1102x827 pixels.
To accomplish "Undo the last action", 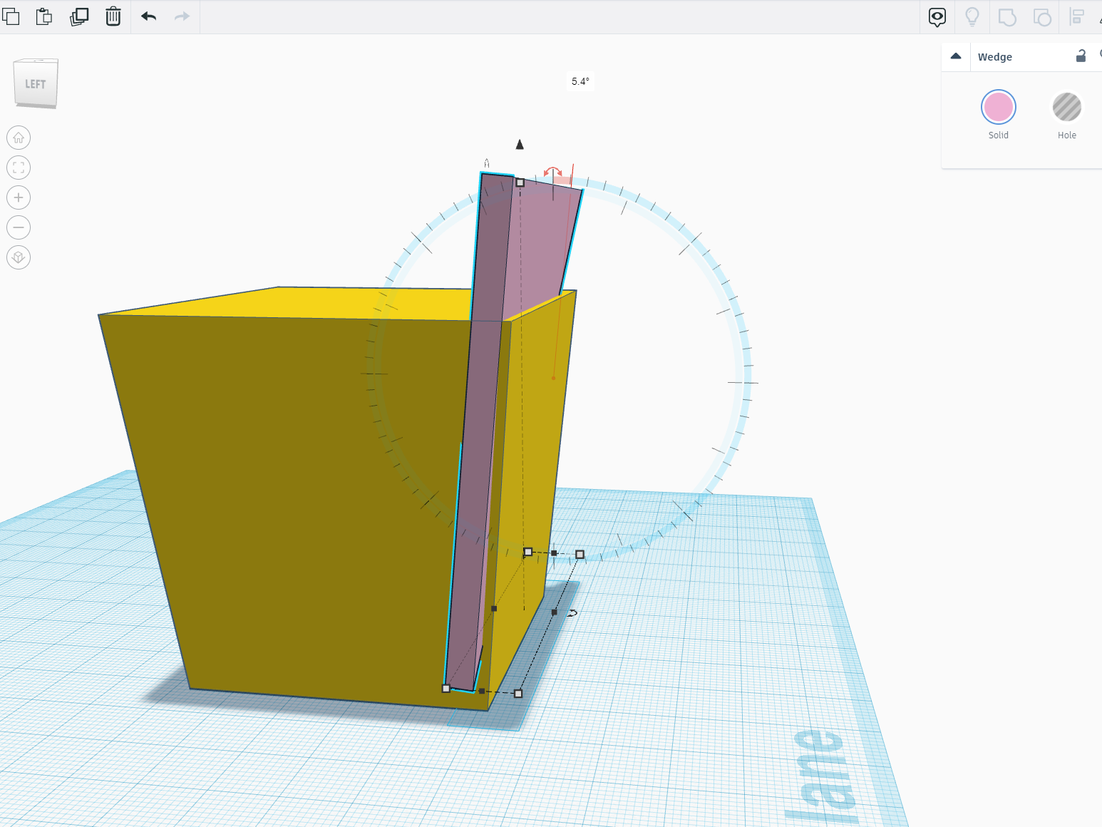I will pos(148,16).
